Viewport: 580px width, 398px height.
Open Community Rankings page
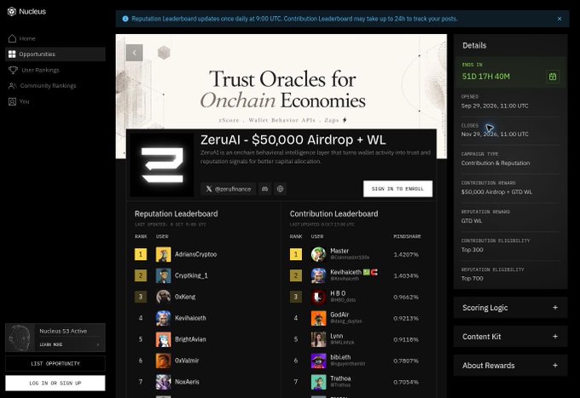coord(55,86)
